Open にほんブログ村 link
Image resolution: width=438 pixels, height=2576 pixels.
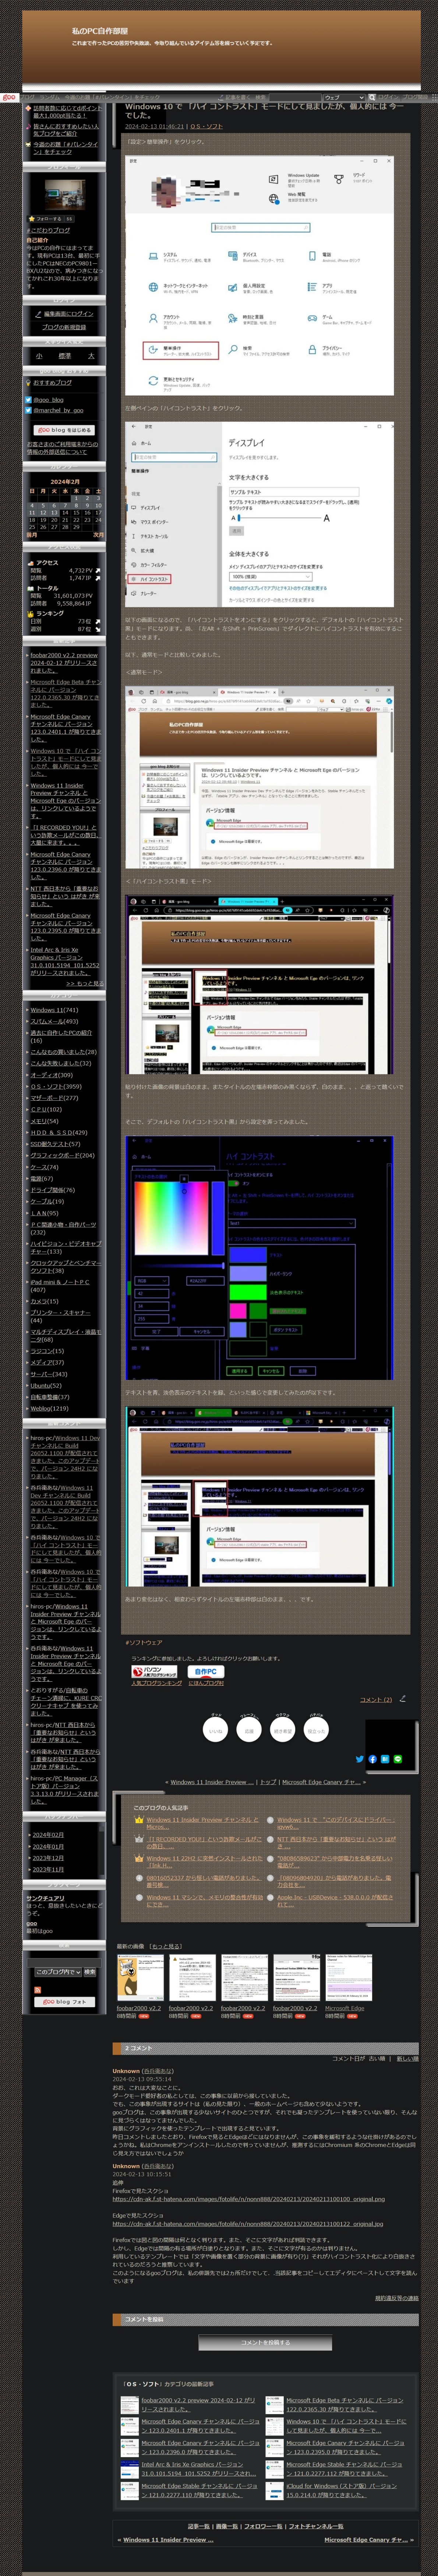206,1683
